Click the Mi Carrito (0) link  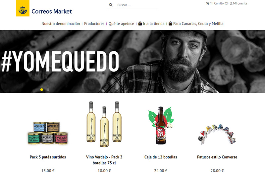(x=219, y=3)
